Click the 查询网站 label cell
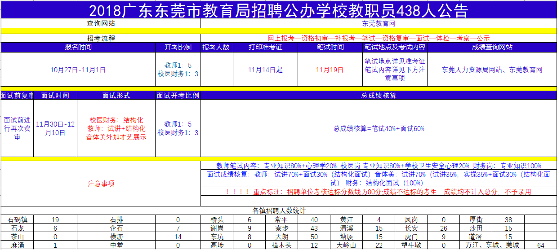 tap(101, 23)
